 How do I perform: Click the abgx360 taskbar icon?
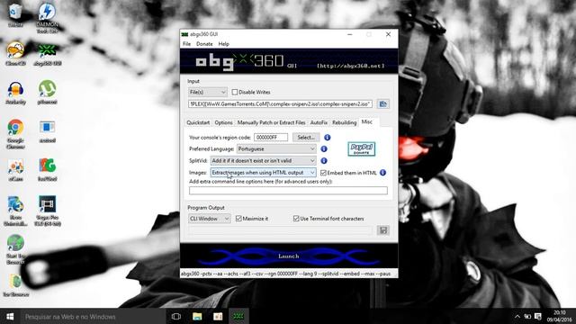pyautogui.click(x=238, y=316)
